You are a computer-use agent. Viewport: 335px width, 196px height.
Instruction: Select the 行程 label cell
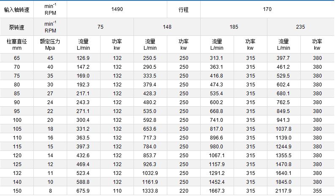tap(184, 9)
